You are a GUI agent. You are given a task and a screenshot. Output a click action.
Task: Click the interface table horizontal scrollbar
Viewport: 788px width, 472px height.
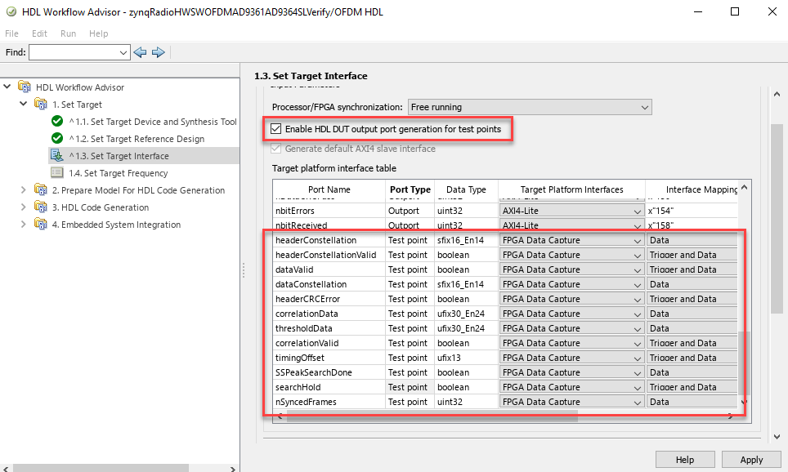[x=432, y=416]
